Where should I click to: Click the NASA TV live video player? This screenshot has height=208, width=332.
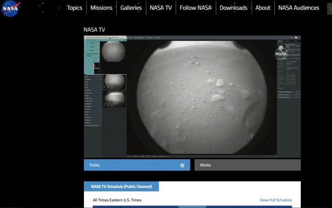(192, 96)
